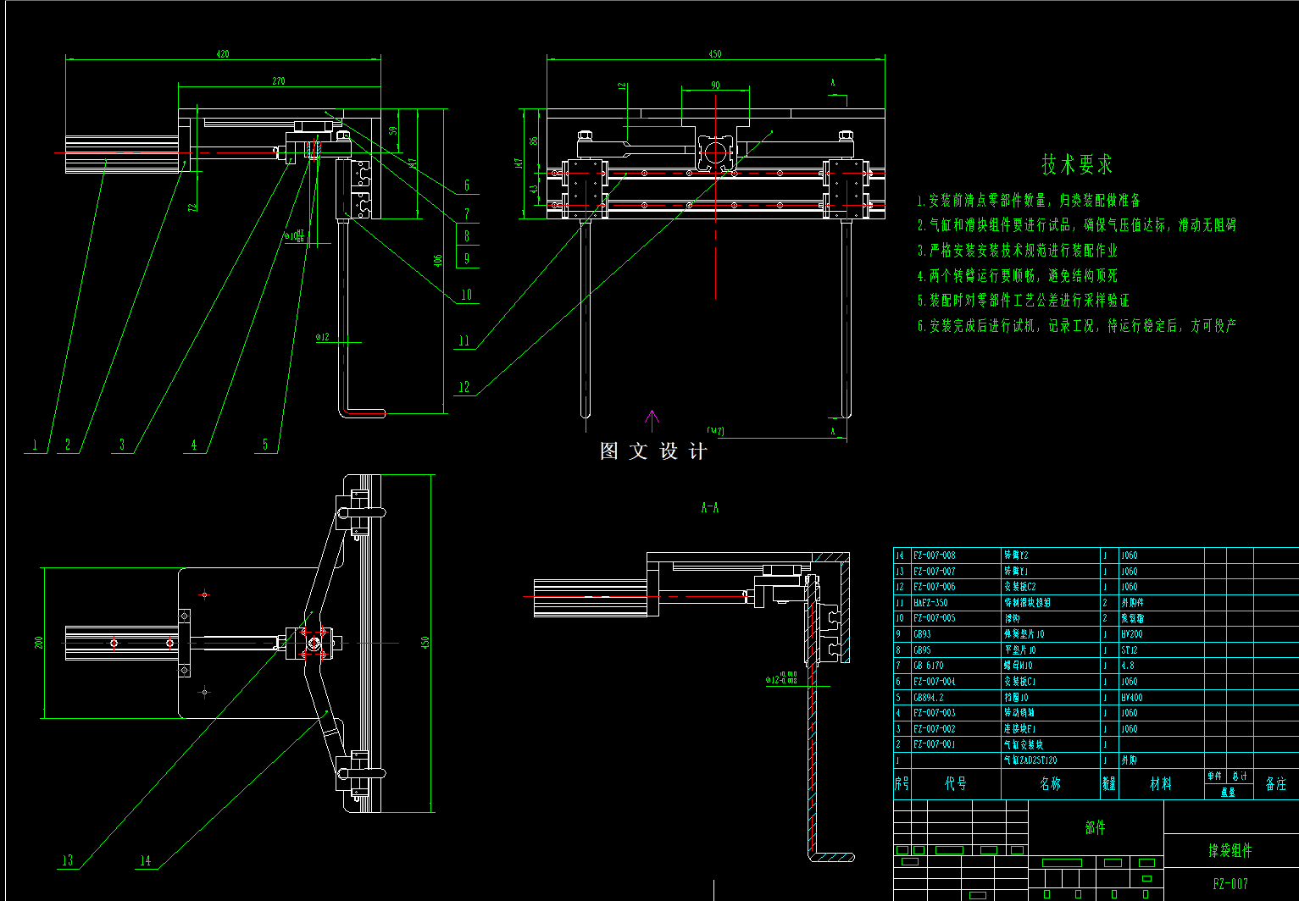Click balloon number 10 in the leader list
Screen dimensions: 1299x901
[x=466, y=296]
